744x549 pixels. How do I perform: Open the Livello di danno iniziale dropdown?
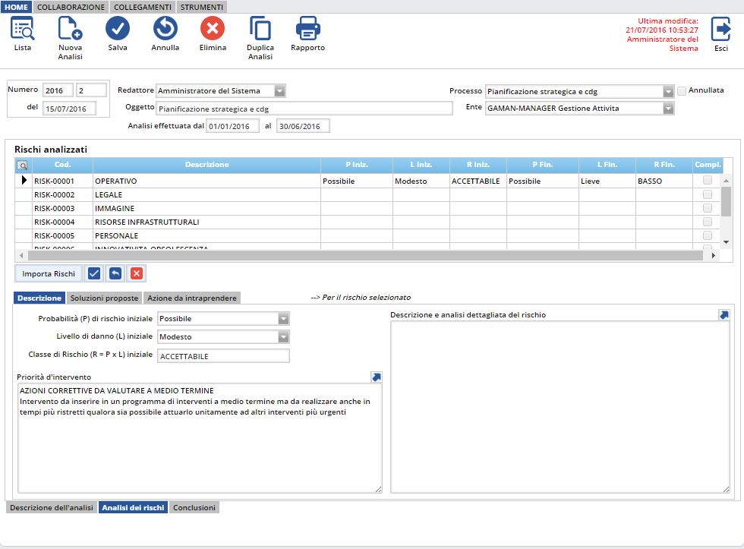pyautogui.click(x=283, y=337)
